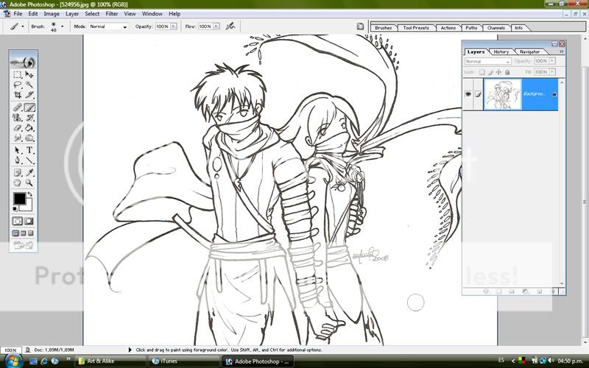Hide the Background layer with eye icon

click(468, 94)
